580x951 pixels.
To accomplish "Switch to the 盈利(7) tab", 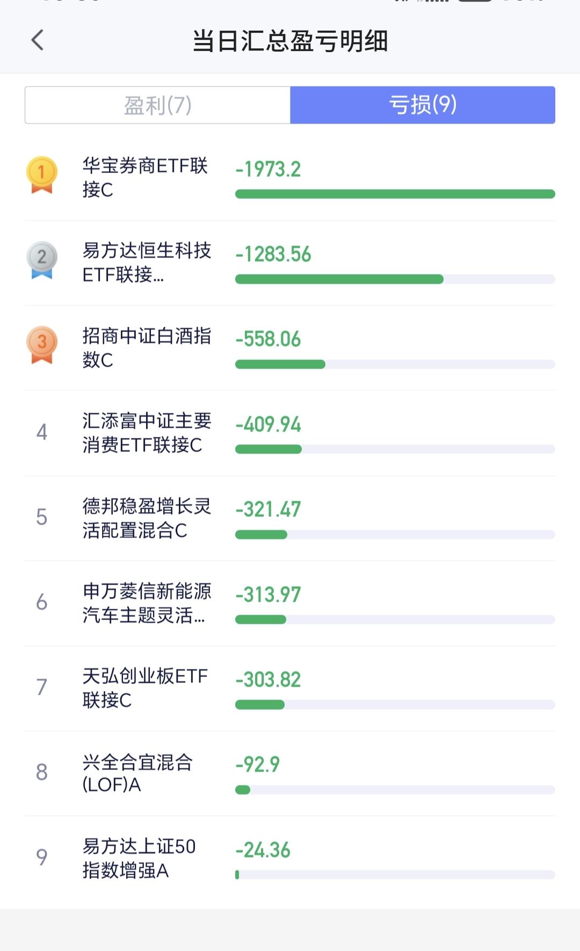I will 158,105.
